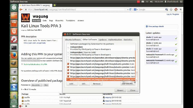Click the Revert button
193x108 pixels.
[x=120, y=90]
